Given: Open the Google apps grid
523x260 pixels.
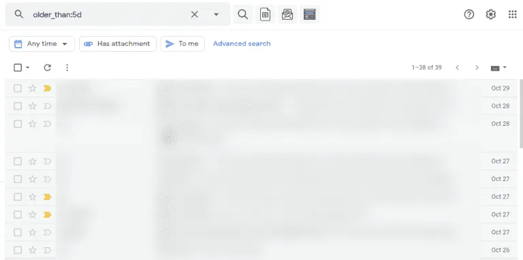Looking at the screenshot, I should [512, 14].
